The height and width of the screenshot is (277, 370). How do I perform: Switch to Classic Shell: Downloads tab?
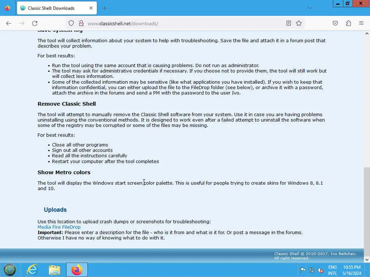coord(57,8)
